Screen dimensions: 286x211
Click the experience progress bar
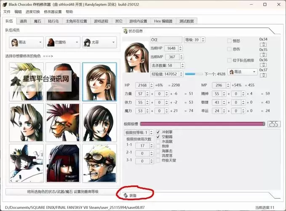pos(194,74)
